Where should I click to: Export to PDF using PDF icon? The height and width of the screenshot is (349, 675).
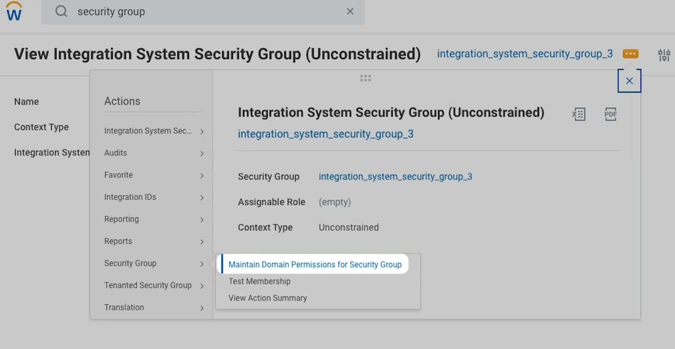(610, 114)
